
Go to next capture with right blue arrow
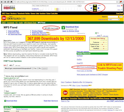tap(99, 8)
